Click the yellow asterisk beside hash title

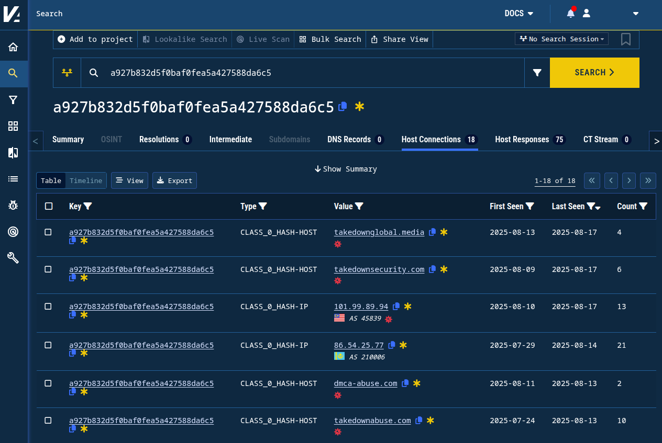pyautogui.click(x=359, y=107)
